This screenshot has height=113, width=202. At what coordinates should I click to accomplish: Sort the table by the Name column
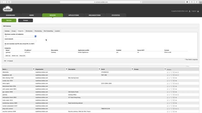pyautogui.click(x=5, y=69)
